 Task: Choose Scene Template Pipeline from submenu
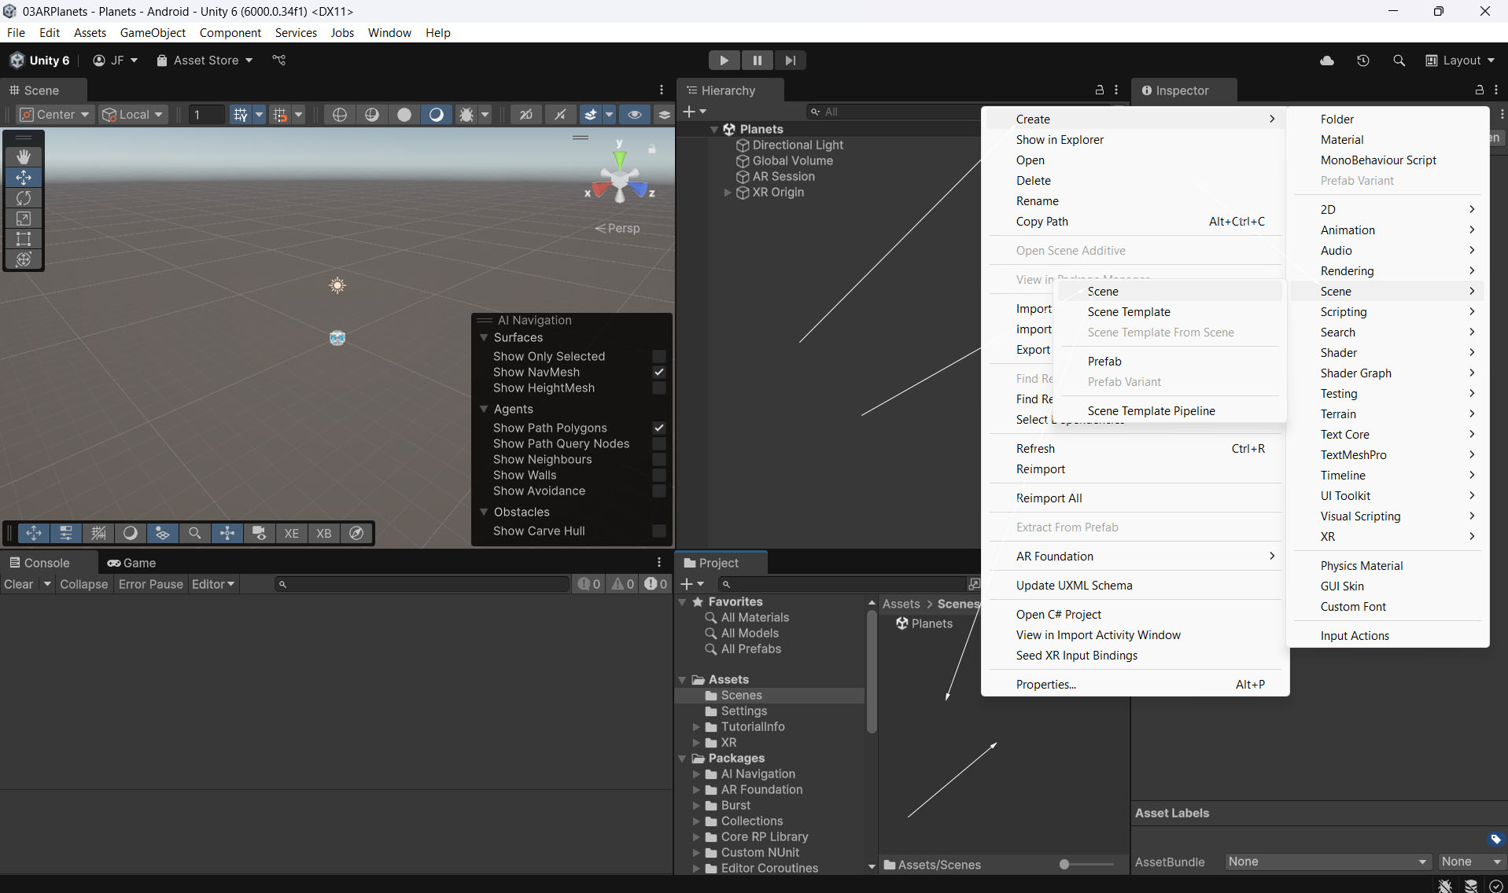1151,410
